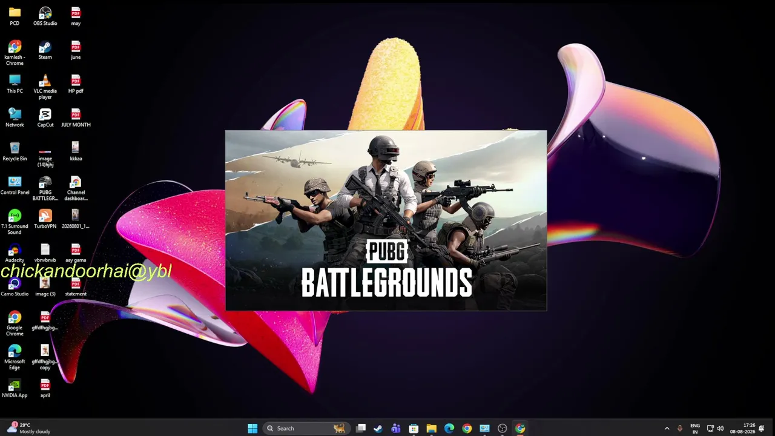This screenshot has height=436, width=775.
Task: Select the TurboVPN desktop shortcut
Action: 45,220
